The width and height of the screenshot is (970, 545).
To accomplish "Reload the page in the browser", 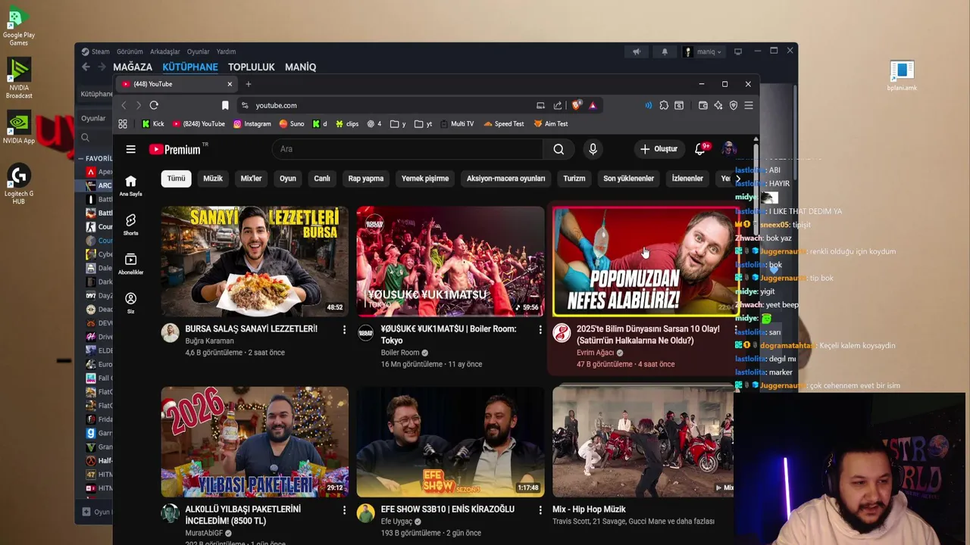I will tap(154, 105).
